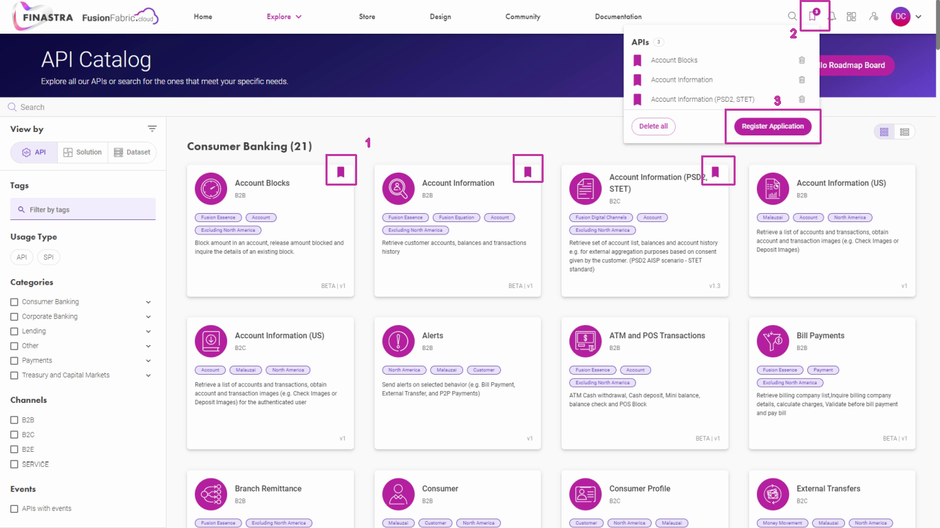
Task: Open the Explore dropdown menu
Action: click(284, 16)
